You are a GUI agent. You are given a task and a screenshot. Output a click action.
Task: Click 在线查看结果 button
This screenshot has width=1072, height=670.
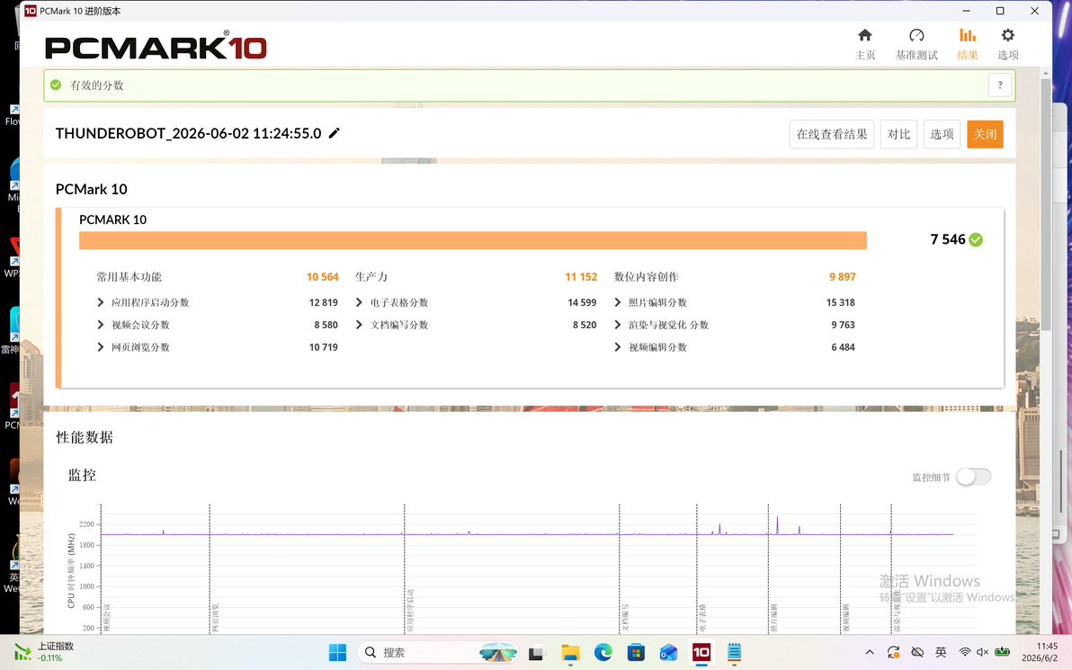[x=831, y=134]
